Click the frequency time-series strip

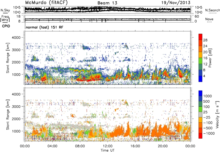[x=108, y=19]
